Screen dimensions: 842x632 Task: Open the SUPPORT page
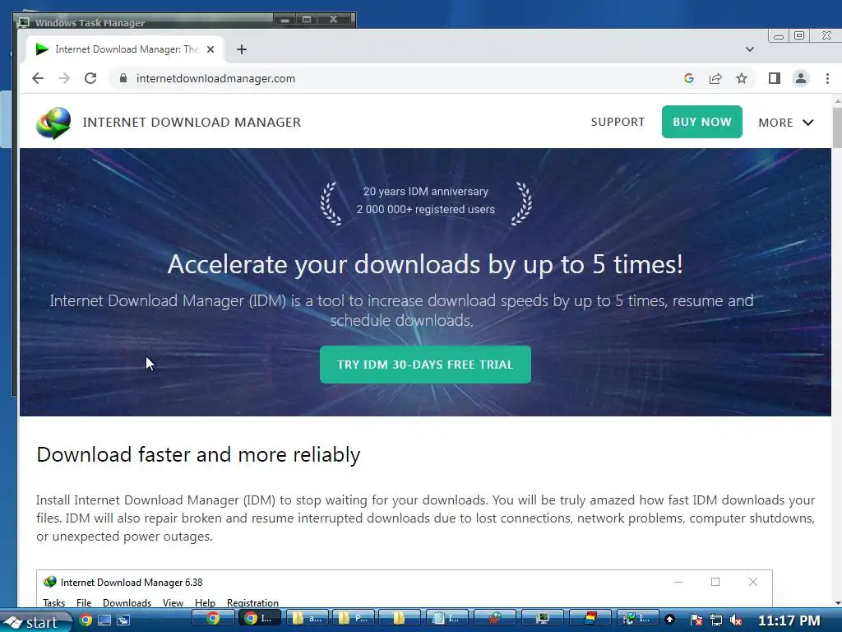(x=618, y=122)
